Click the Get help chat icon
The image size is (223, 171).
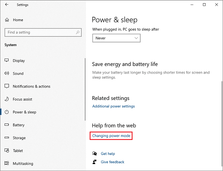[x=95, y=154]
